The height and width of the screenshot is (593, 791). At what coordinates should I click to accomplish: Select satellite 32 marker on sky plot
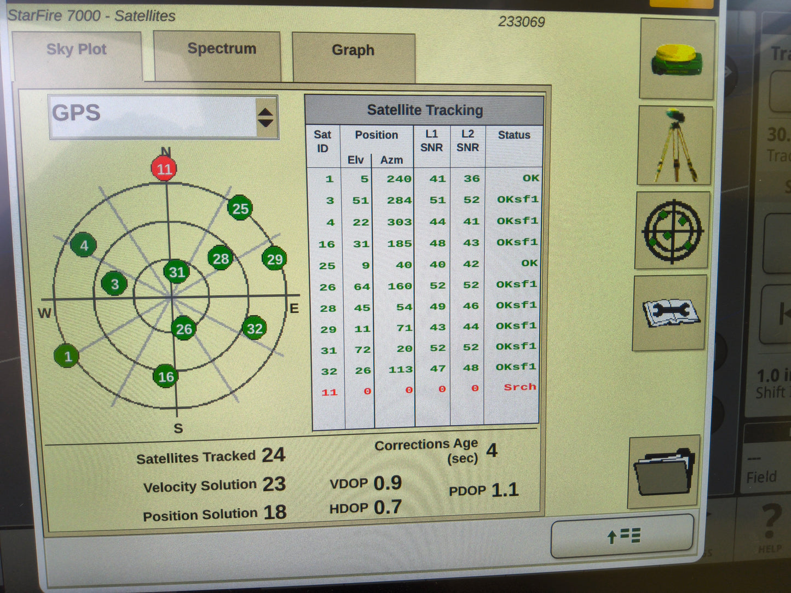coord(255,328)
